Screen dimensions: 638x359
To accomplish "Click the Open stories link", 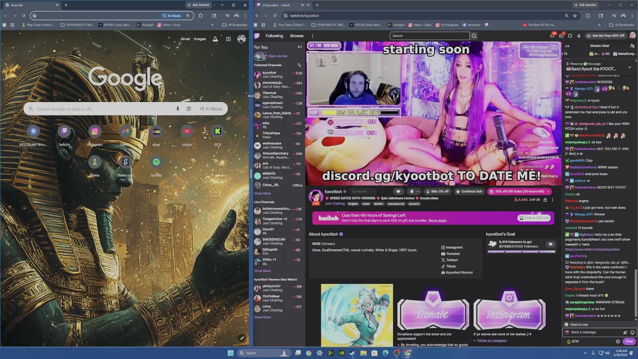I will (277, 56).
